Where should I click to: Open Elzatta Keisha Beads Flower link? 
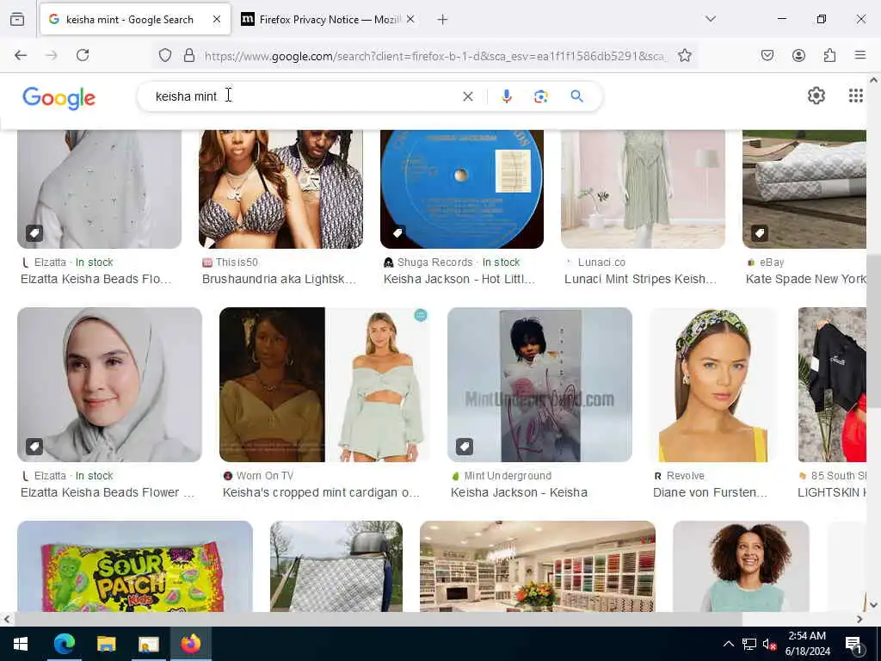[108, 492]
